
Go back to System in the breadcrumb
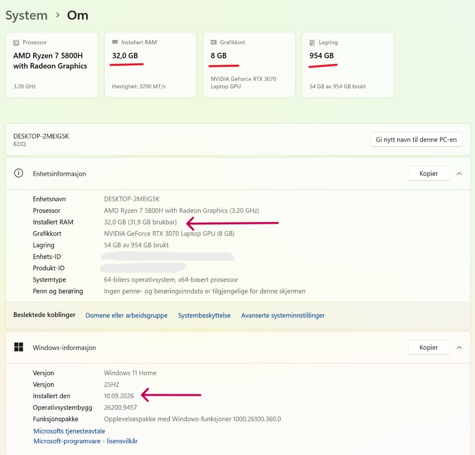point(26,15)
